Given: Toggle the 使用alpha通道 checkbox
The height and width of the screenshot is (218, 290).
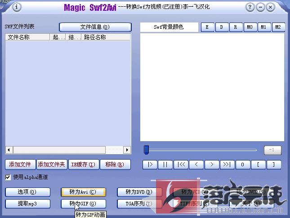Looking at the screenshot, I should [x=8, y=177].
